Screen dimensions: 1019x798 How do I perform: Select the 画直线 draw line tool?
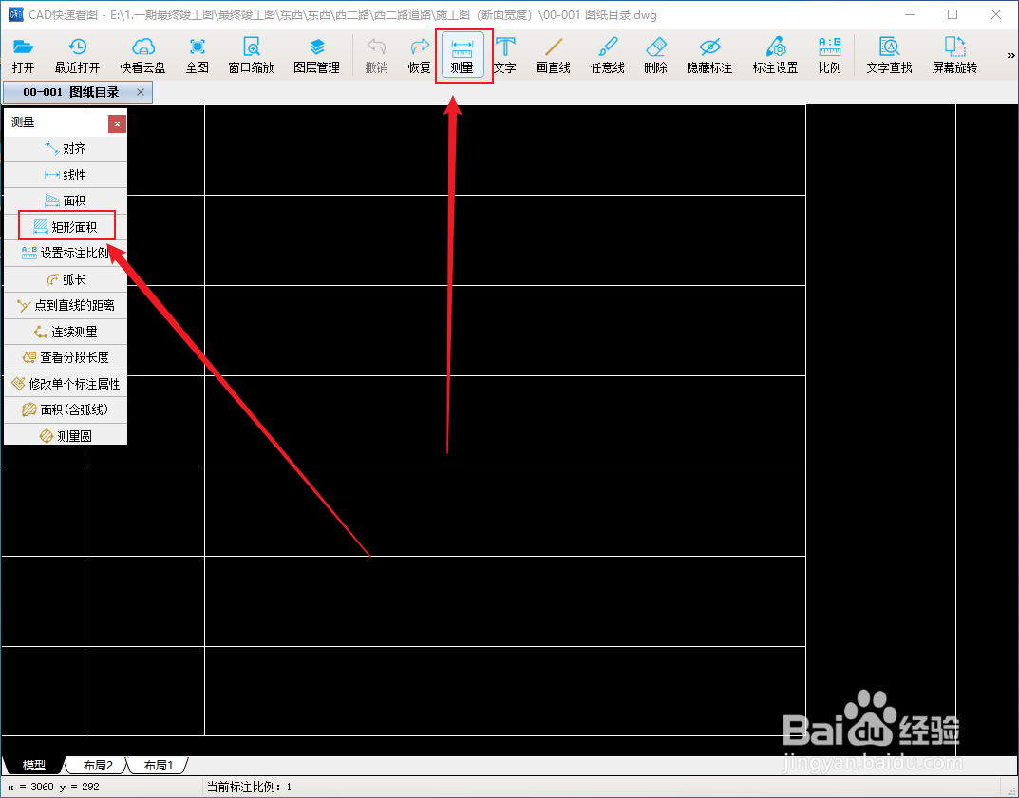coord(553,55)
